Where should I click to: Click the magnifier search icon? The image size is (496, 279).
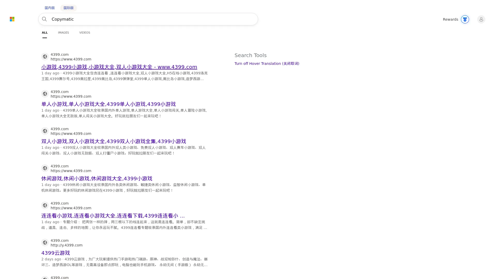tap(44, 19)
